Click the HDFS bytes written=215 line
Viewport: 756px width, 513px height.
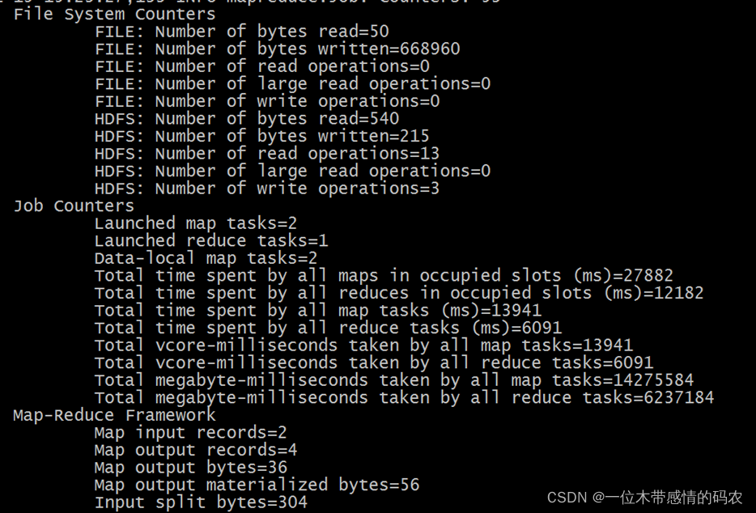pyautogui.click(x=261, y=136)
